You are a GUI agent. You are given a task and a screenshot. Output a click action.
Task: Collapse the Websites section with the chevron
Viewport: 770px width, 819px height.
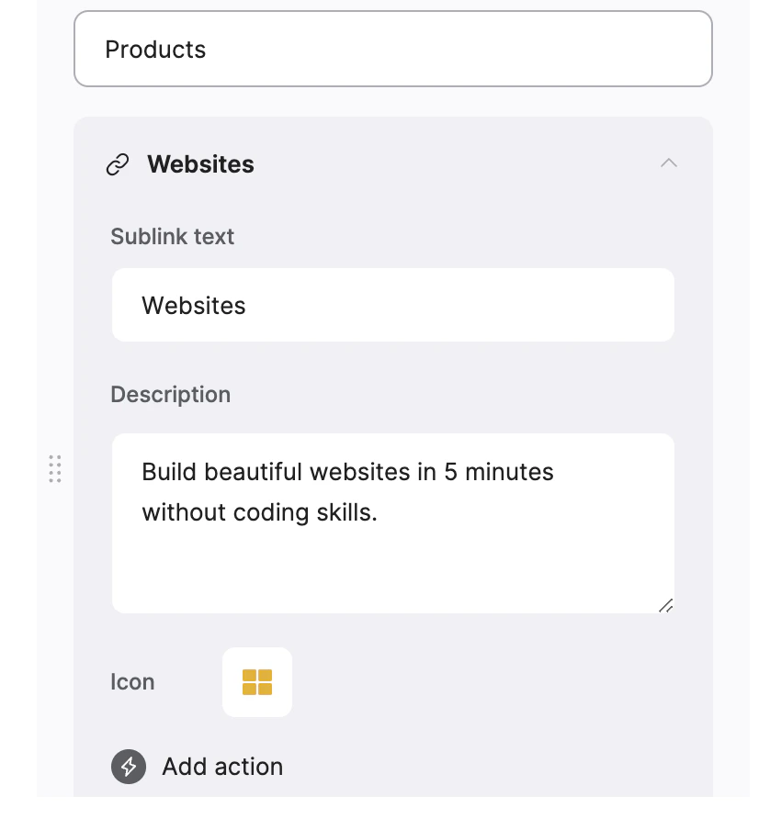[x=669, y=163]
